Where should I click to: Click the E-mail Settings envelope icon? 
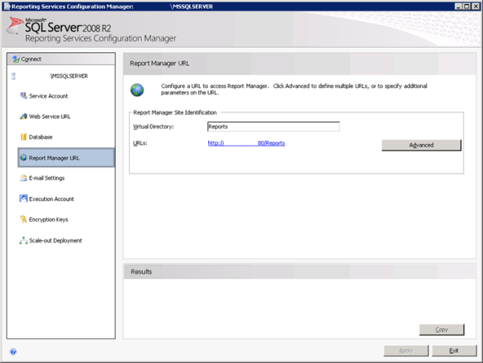[23, 178]
